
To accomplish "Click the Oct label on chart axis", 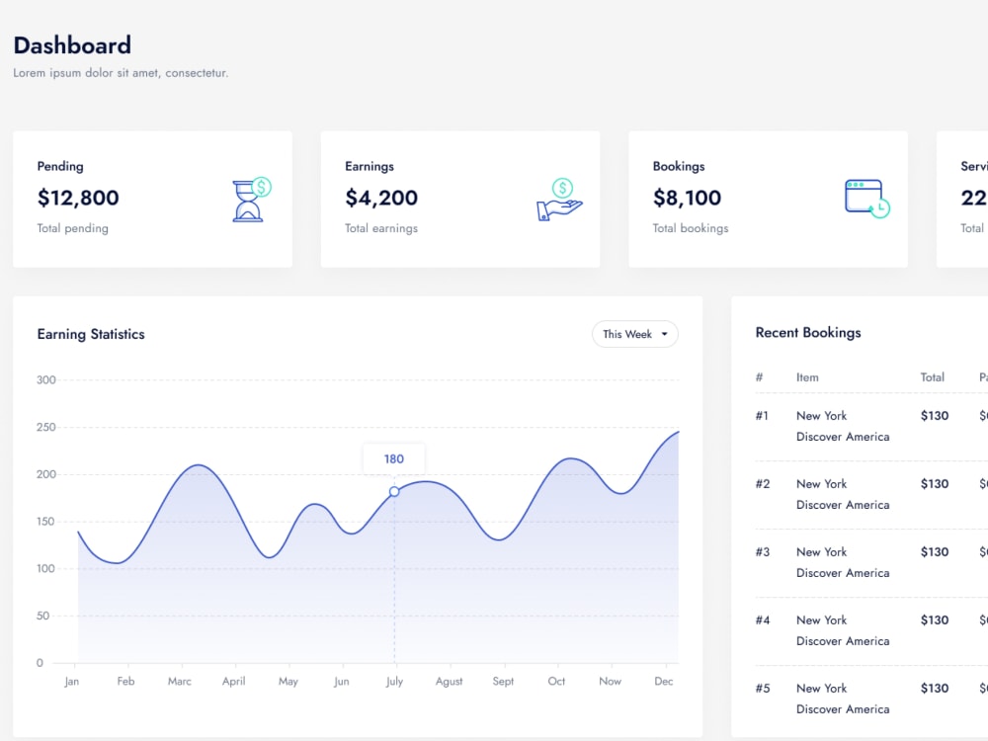I will tap(556, 681).
